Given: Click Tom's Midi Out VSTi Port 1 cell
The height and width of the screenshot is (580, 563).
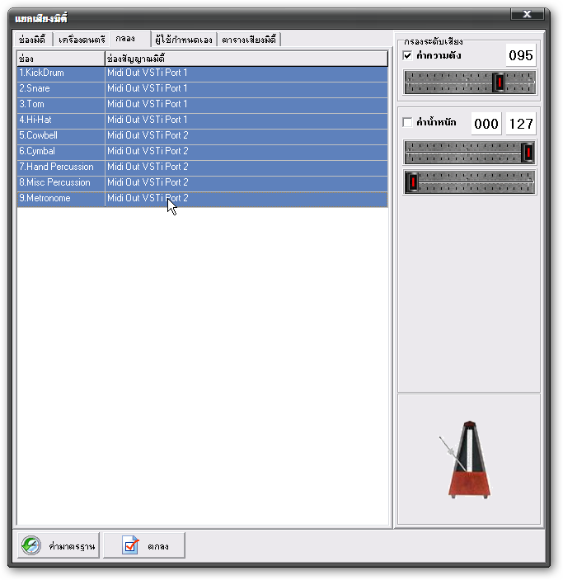Looking at the screenshot, I should click(x=246, y=104).
